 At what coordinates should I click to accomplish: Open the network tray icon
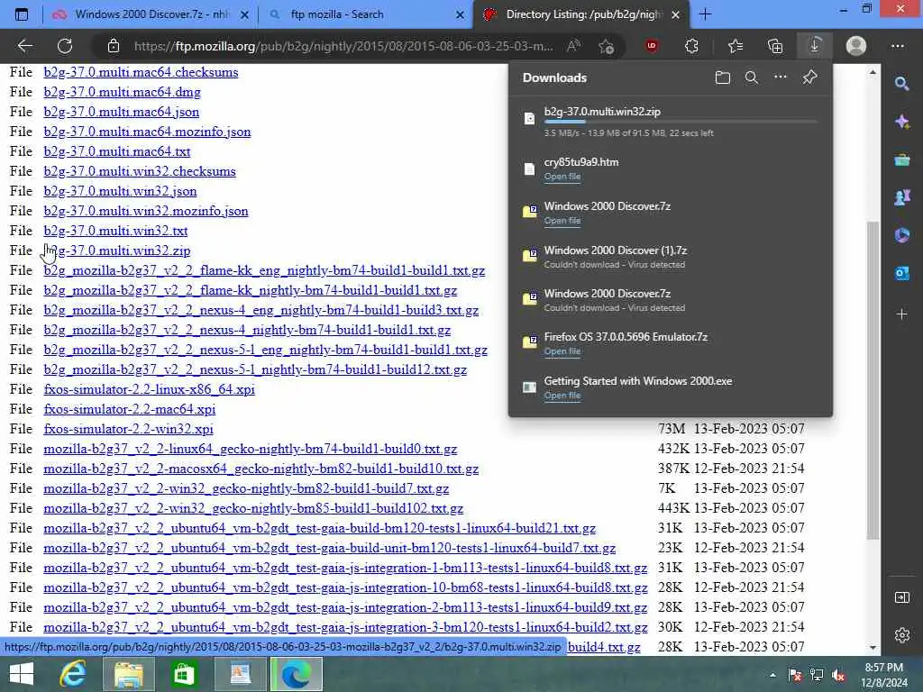click(x=817, y=675)
